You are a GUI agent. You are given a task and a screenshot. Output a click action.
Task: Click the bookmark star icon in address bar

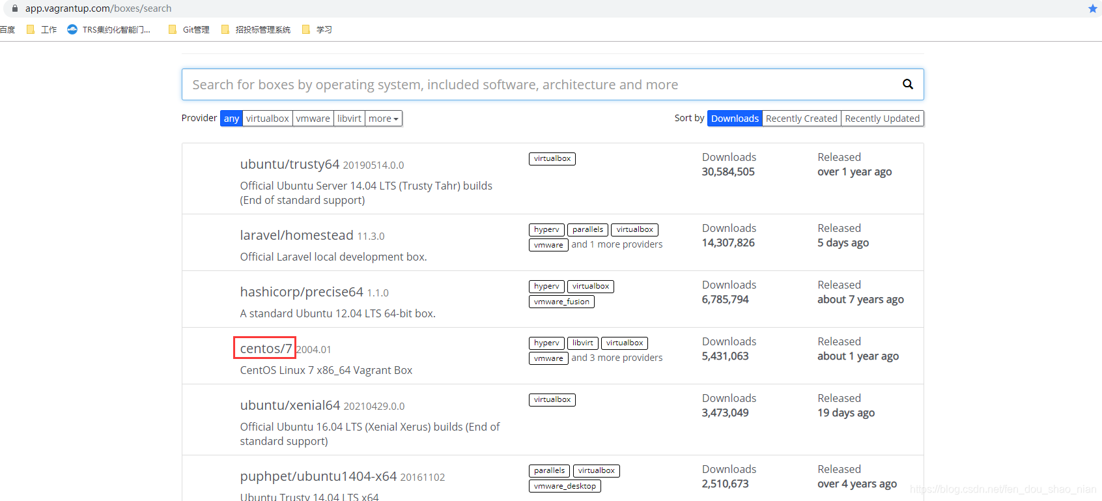tap(1092, 8)
